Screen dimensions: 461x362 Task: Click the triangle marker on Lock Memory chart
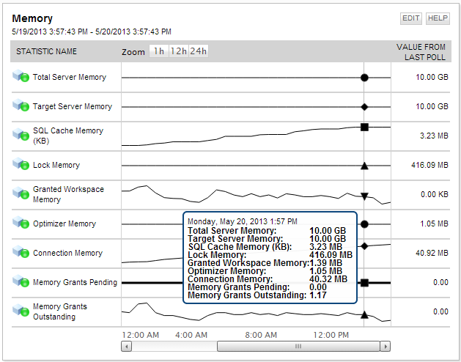pos(364,166)
